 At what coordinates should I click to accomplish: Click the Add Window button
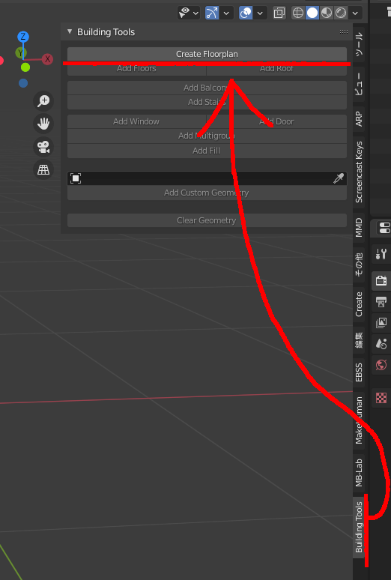[136, 121]
